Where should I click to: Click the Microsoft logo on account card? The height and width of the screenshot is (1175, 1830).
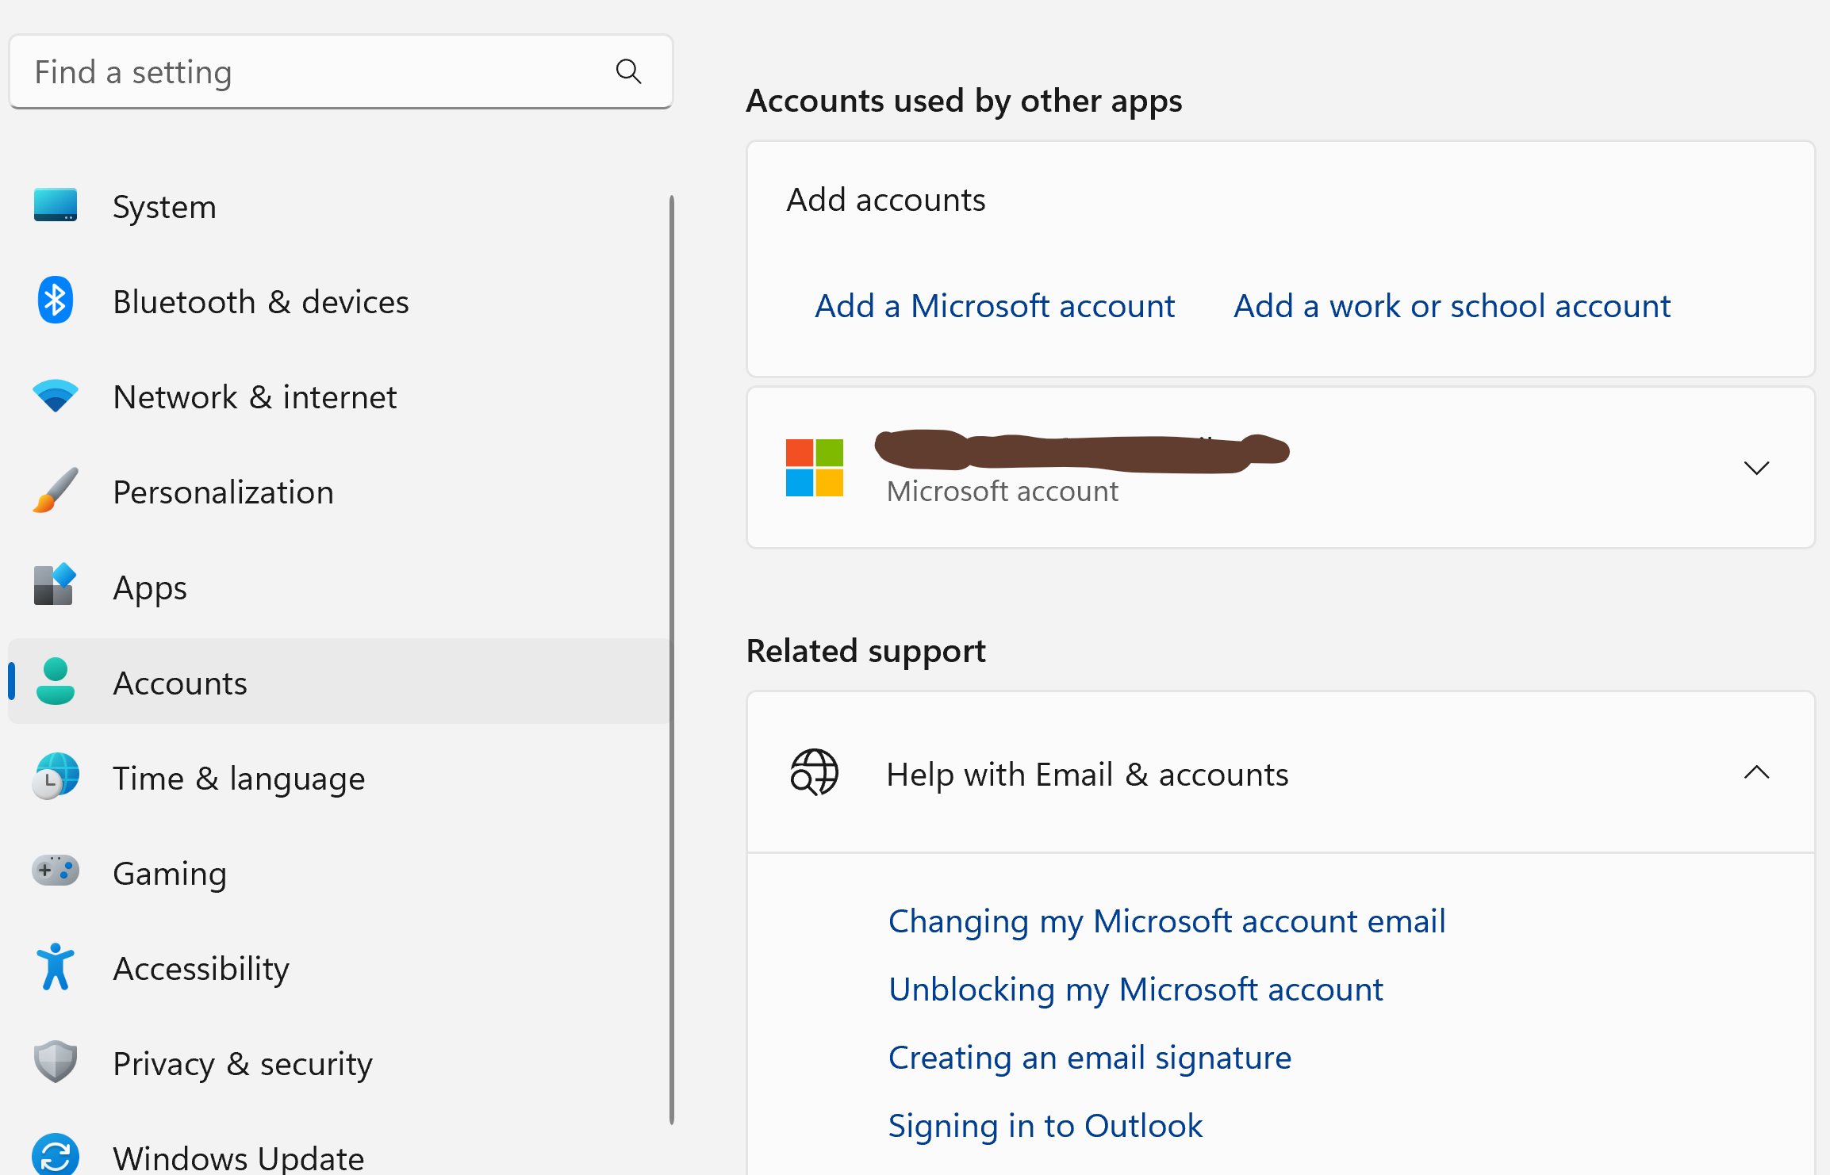(814, 468)
